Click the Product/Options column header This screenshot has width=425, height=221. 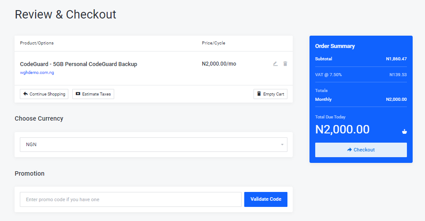(x=37, y=43)
